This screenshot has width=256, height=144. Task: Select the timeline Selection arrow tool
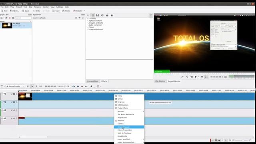32,86
